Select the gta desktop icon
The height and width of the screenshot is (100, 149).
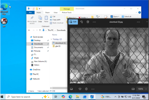pos(4,22)
